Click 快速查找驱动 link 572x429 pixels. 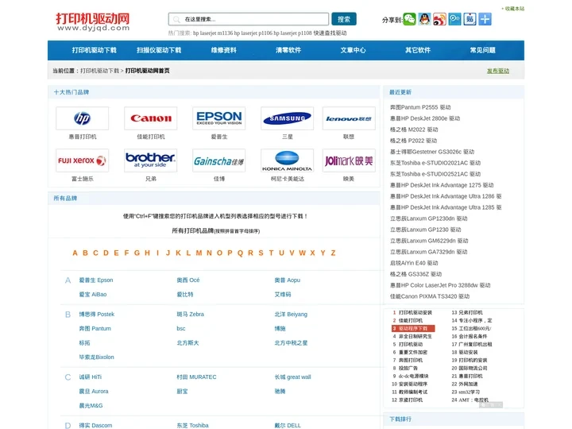[x=330, y=33]
